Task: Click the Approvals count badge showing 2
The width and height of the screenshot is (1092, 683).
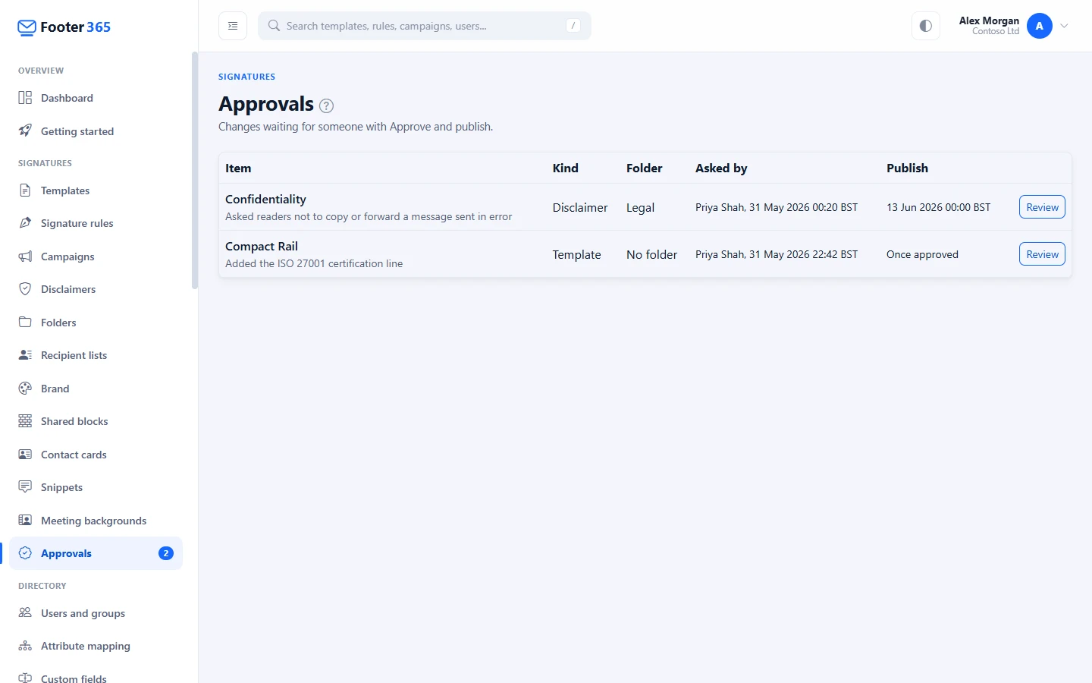Action: pyautogui.click(x=166, y=553)
